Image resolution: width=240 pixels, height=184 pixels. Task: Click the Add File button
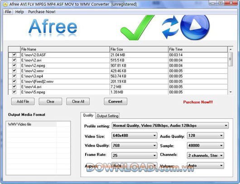23,101
